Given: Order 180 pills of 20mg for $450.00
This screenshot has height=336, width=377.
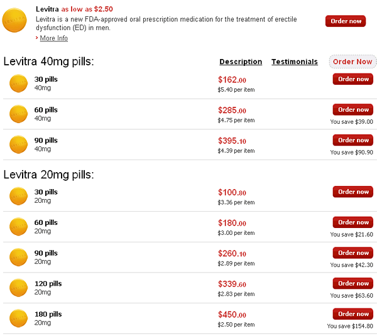Looking at the screenshot, I should [x=353, y=313].
